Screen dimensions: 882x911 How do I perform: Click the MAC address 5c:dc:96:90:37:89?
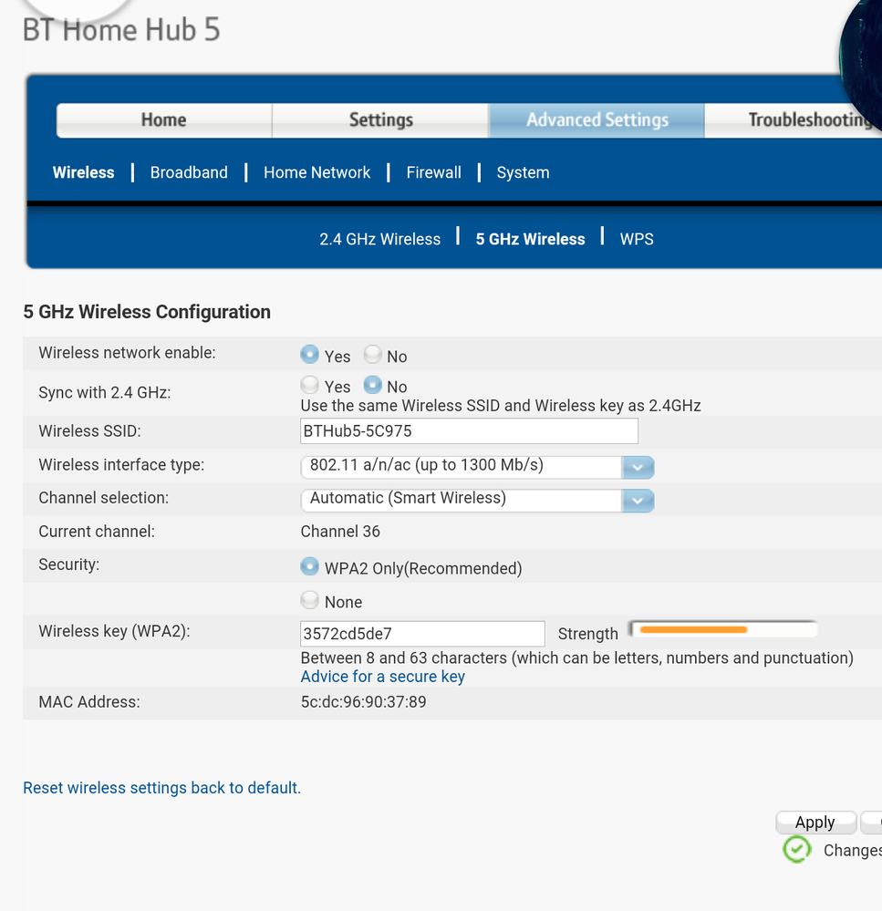pyautogui.click(x=363, y=702)
